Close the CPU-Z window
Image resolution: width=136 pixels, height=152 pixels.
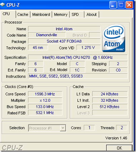tap(129, 5)
